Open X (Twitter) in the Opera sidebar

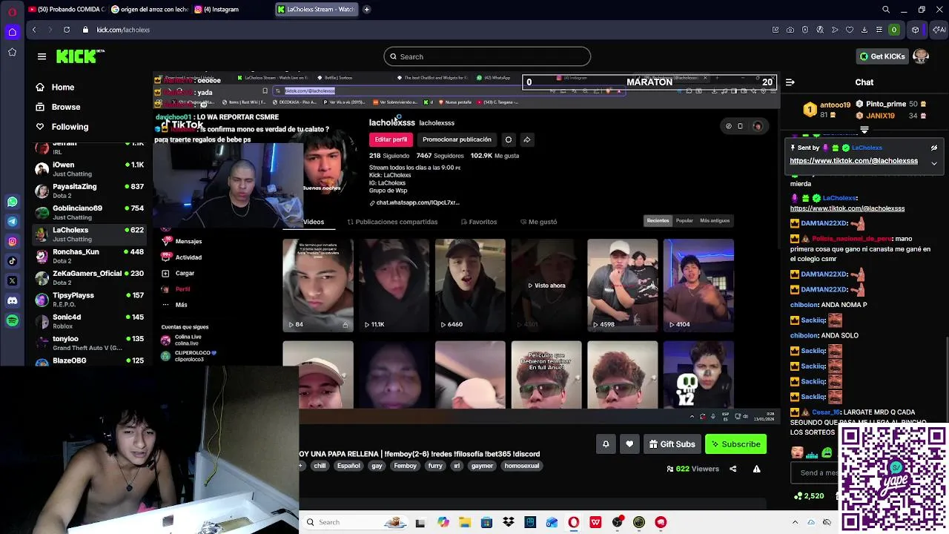(x=12, y=281)
